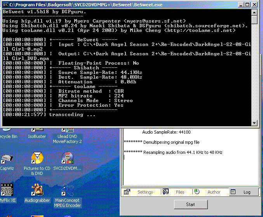Click 'BeSweet v1.5b18 by DSPguru.' header
Viewport: 263px width, 217px height.
pos(44,12)
